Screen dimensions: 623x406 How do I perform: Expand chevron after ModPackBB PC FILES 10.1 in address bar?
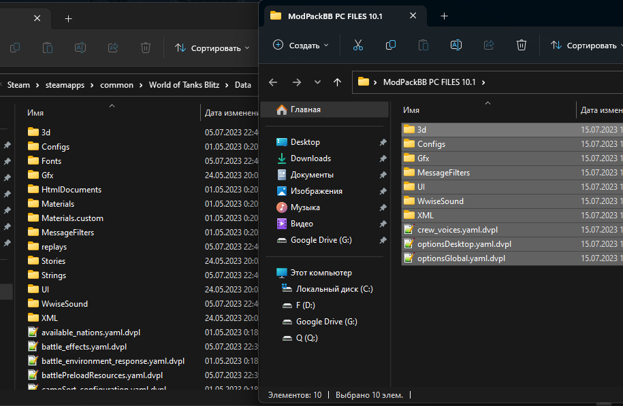click(483, 82)
